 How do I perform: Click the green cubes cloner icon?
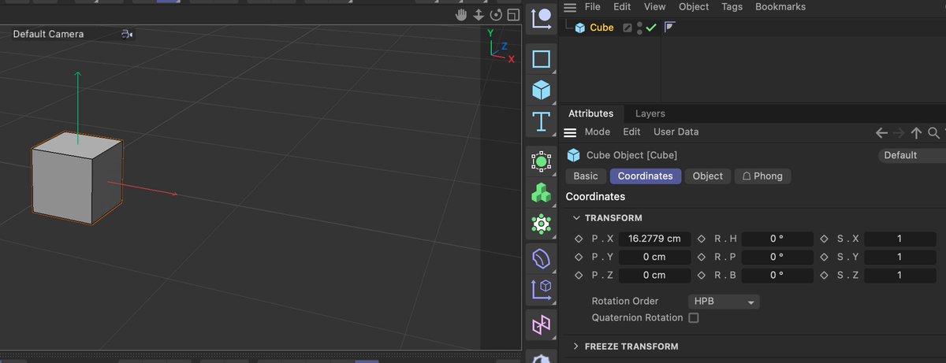pos(541,193)
